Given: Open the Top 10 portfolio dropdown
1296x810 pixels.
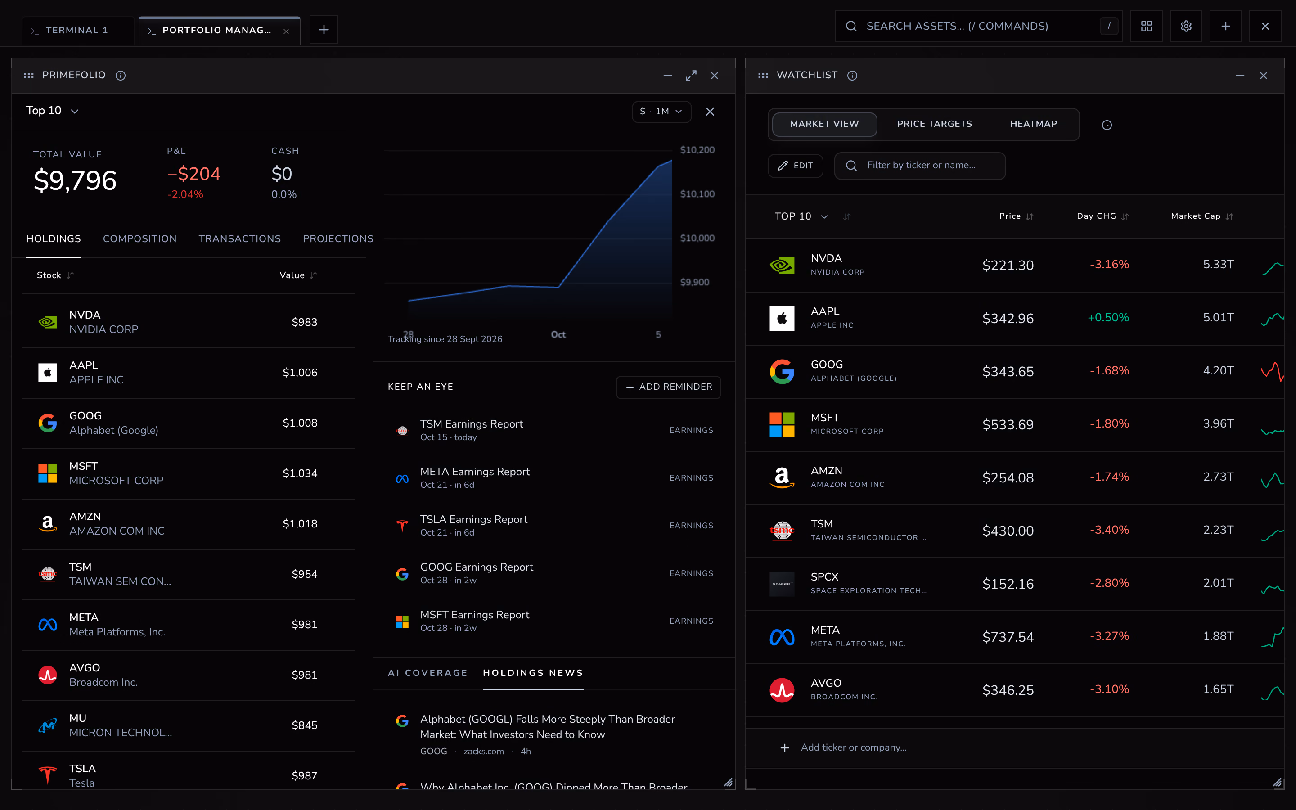Looking at the screenshot, I should tap(53, 111).
